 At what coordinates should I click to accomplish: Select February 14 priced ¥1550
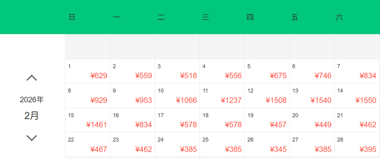[x=357, y=96]
